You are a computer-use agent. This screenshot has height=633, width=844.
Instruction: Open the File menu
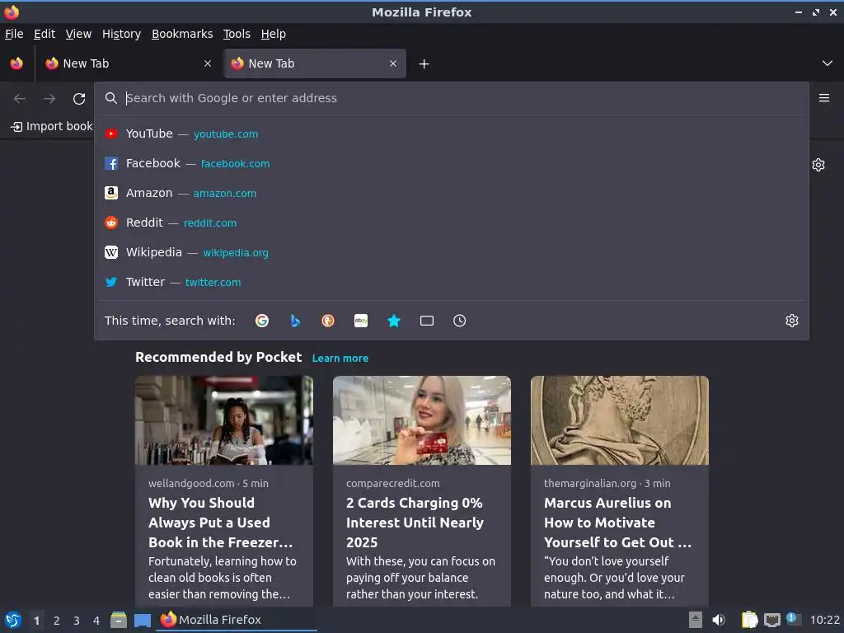point(14,34)
